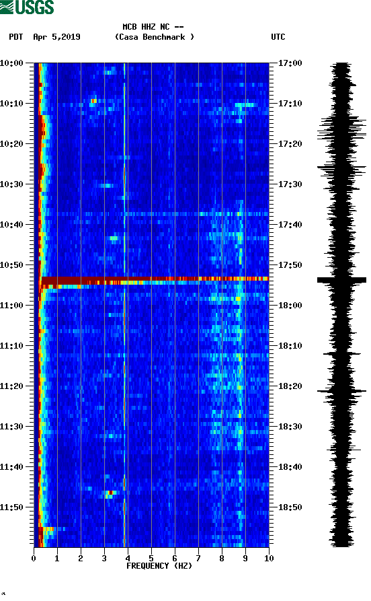Click the PDT timezone label

pyautogui.click(x=16, y=37)
